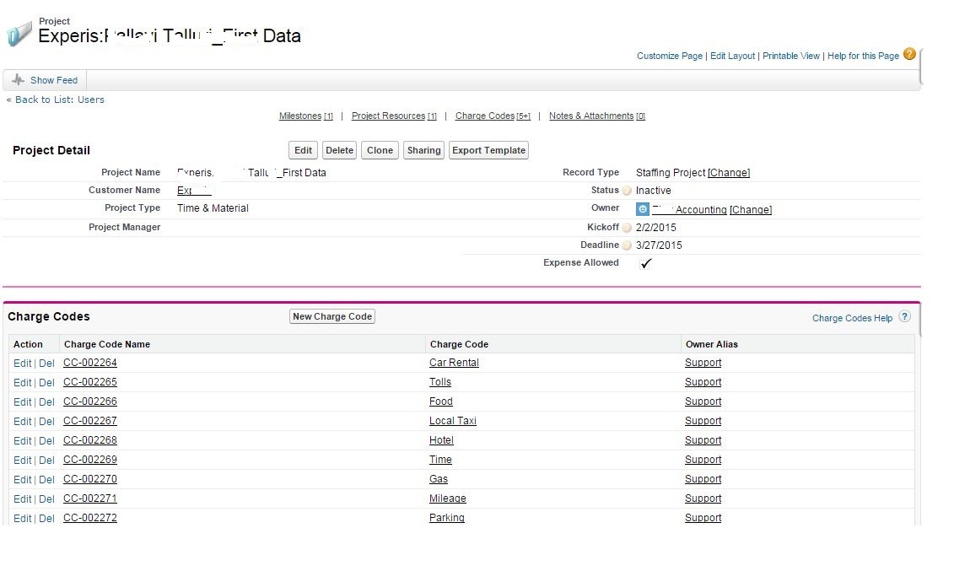Open the Printable View link

790,56
